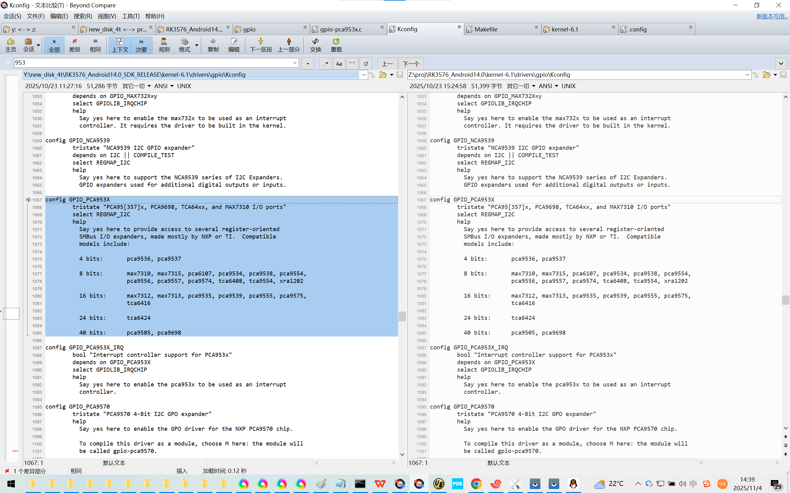The width and height of the screenshot is (790, 493).
Task: Open left pane's browse folder icon
Action: coord(383,75)
